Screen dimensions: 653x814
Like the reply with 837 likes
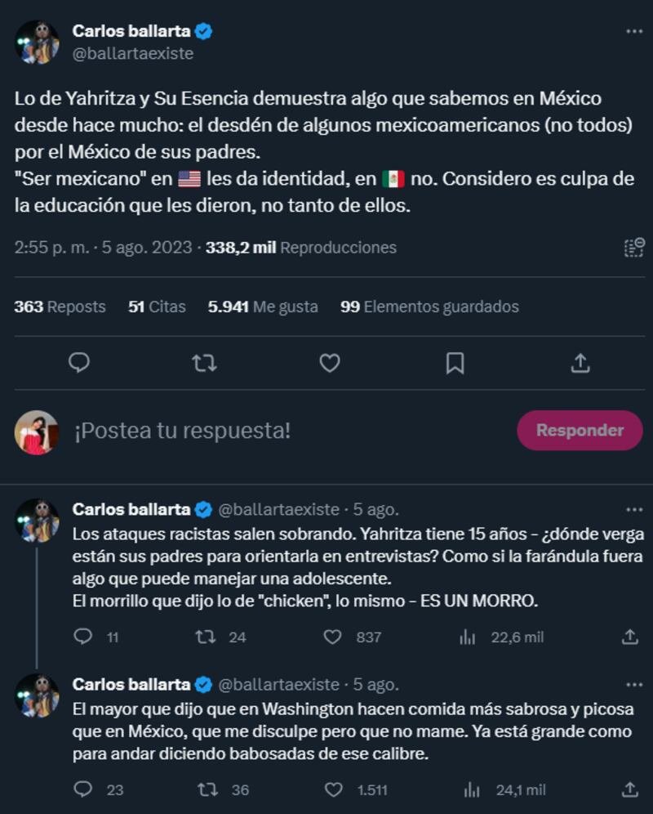click(x=333, y=637)
